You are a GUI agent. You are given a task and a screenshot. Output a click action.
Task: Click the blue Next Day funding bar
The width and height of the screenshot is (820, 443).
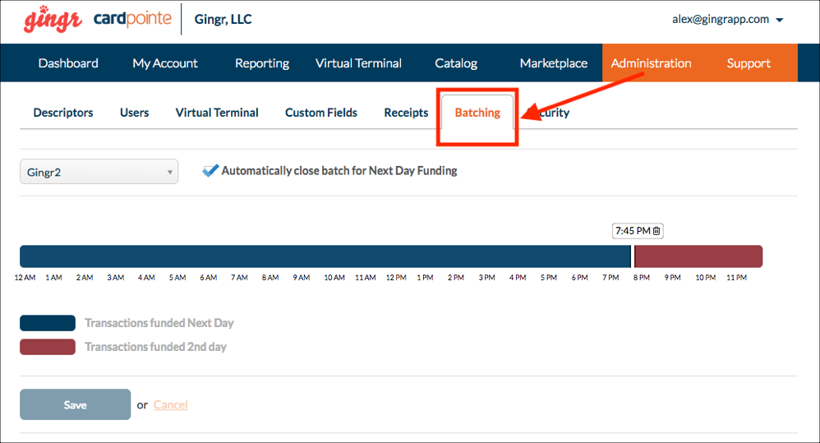(x=325, y=256)
